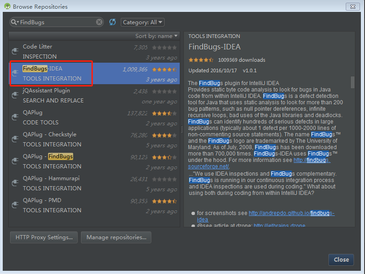This screenshot has width=365, height=274.
Task: Clear the FindBugs search text
Action: (99, 22)
